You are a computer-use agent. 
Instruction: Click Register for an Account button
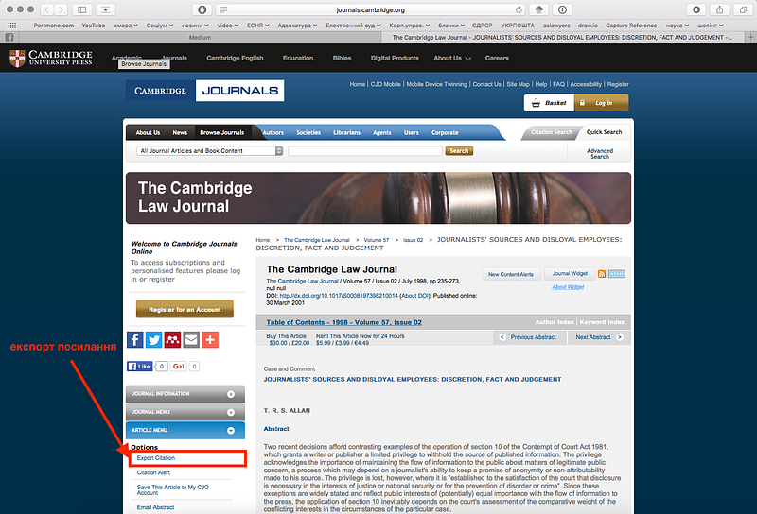coord(185,310)
